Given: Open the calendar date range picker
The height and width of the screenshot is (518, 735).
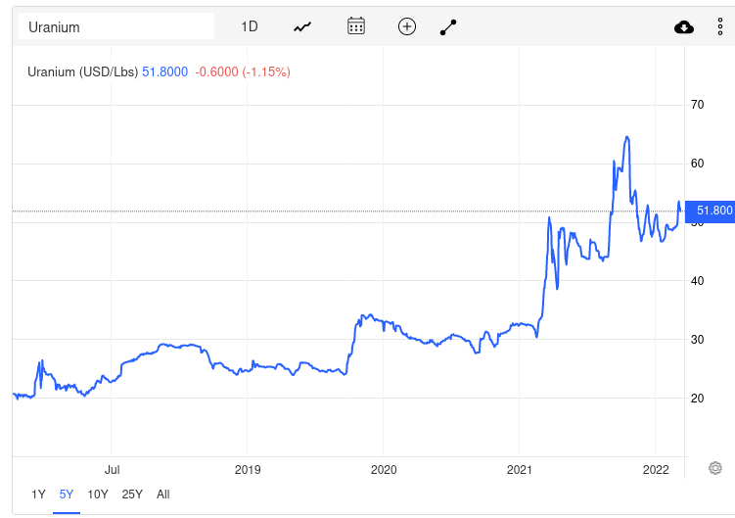Looking at the screenshot, I should pyautogui.click(x=356, y=26).
